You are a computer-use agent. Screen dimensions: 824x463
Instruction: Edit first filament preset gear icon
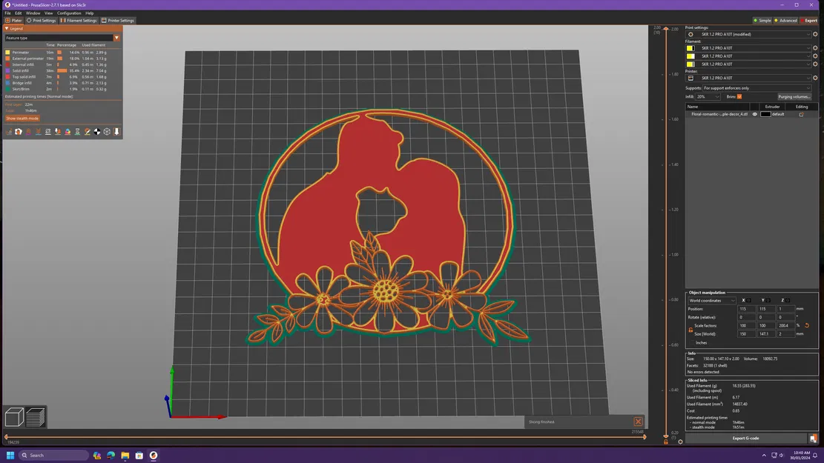tap(815, 47)
